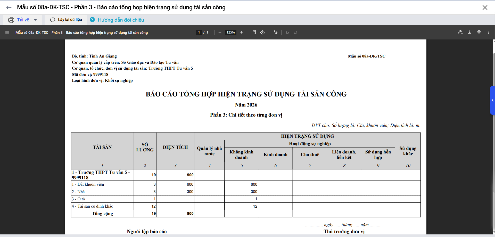The width and height of the screenshot is (495, 237).
Task: Click the undo arrow in PDF toolbar
Action: click(x=287, y=32)
